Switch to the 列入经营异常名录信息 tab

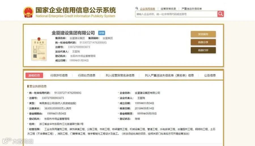pos(120,75)
